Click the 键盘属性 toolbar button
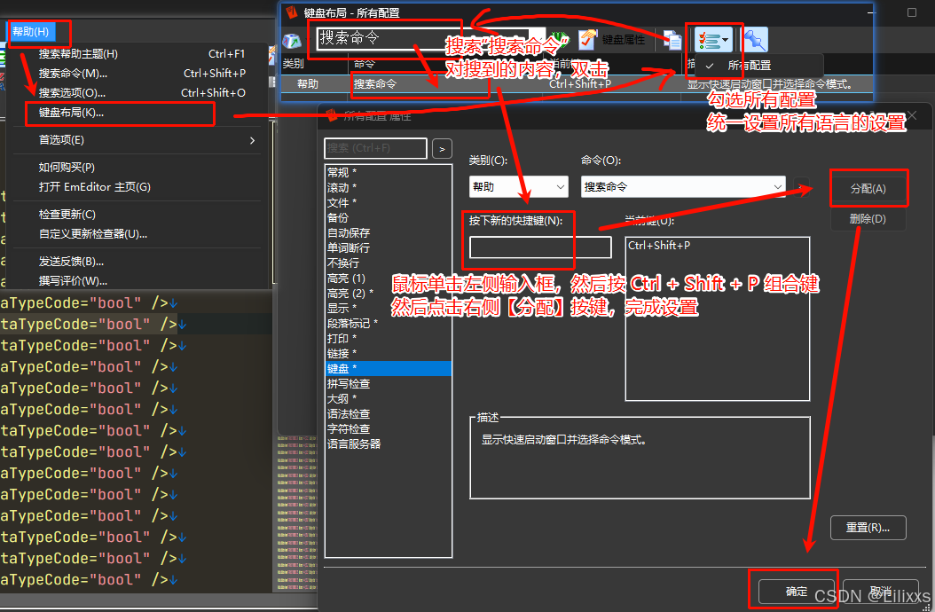The image size is (935, 612). [613, 40]
